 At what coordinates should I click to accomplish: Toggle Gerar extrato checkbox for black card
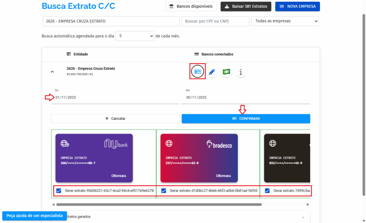267,191
